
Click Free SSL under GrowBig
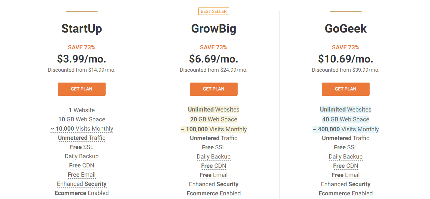point(214,147)
